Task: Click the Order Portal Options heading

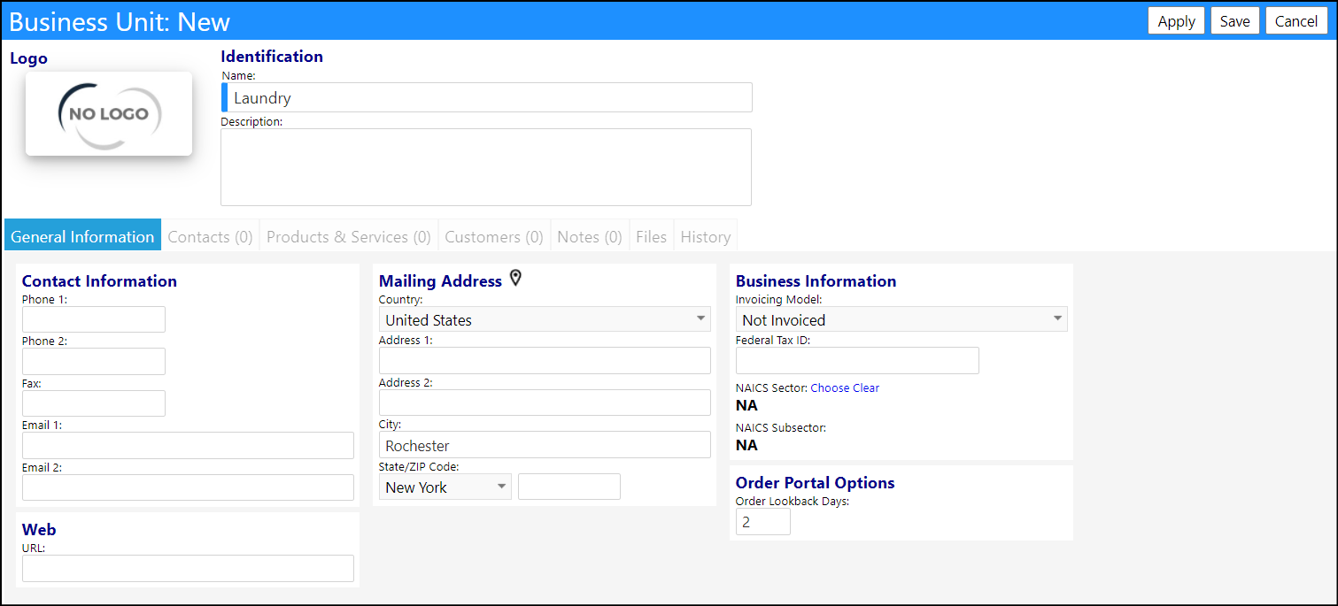Action: pyautogui.click(x=815, y=482)
